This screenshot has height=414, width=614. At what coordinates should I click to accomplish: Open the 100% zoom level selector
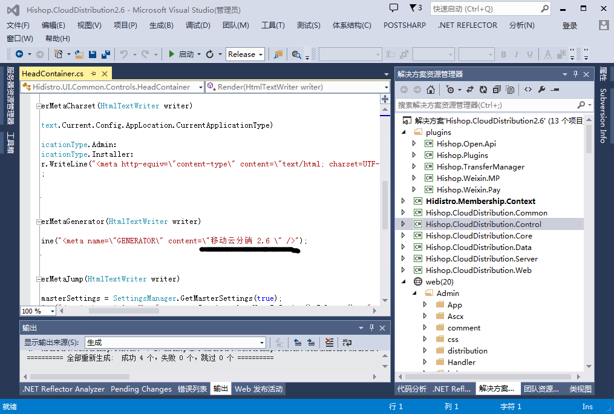pos(38,310)
